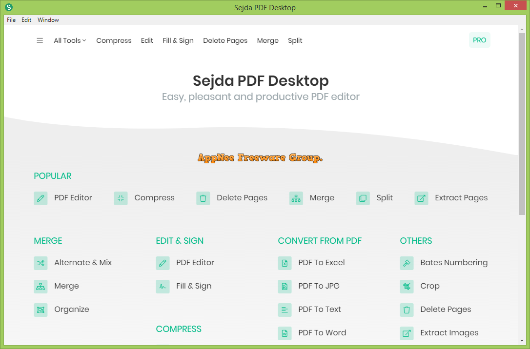530x349 pixels.
Task: Open the Merge tool icon under Popular
Action: click(296, 198)
